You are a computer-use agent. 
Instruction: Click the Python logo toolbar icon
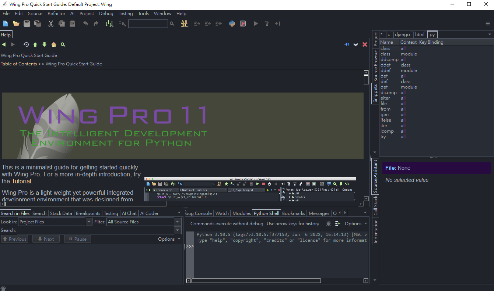pyautogui.click(x=232, y=24)
